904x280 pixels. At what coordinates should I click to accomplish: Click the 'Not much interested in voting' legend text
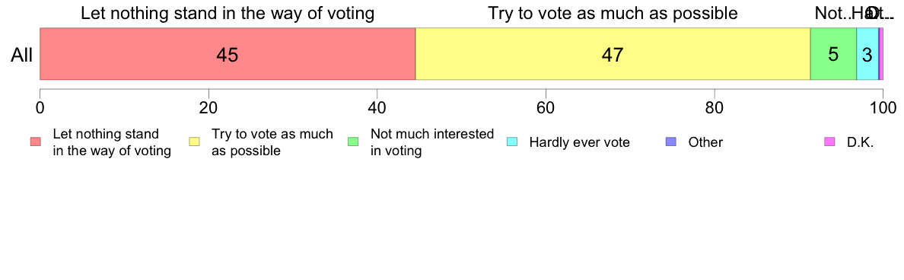(x=432, y=142)
